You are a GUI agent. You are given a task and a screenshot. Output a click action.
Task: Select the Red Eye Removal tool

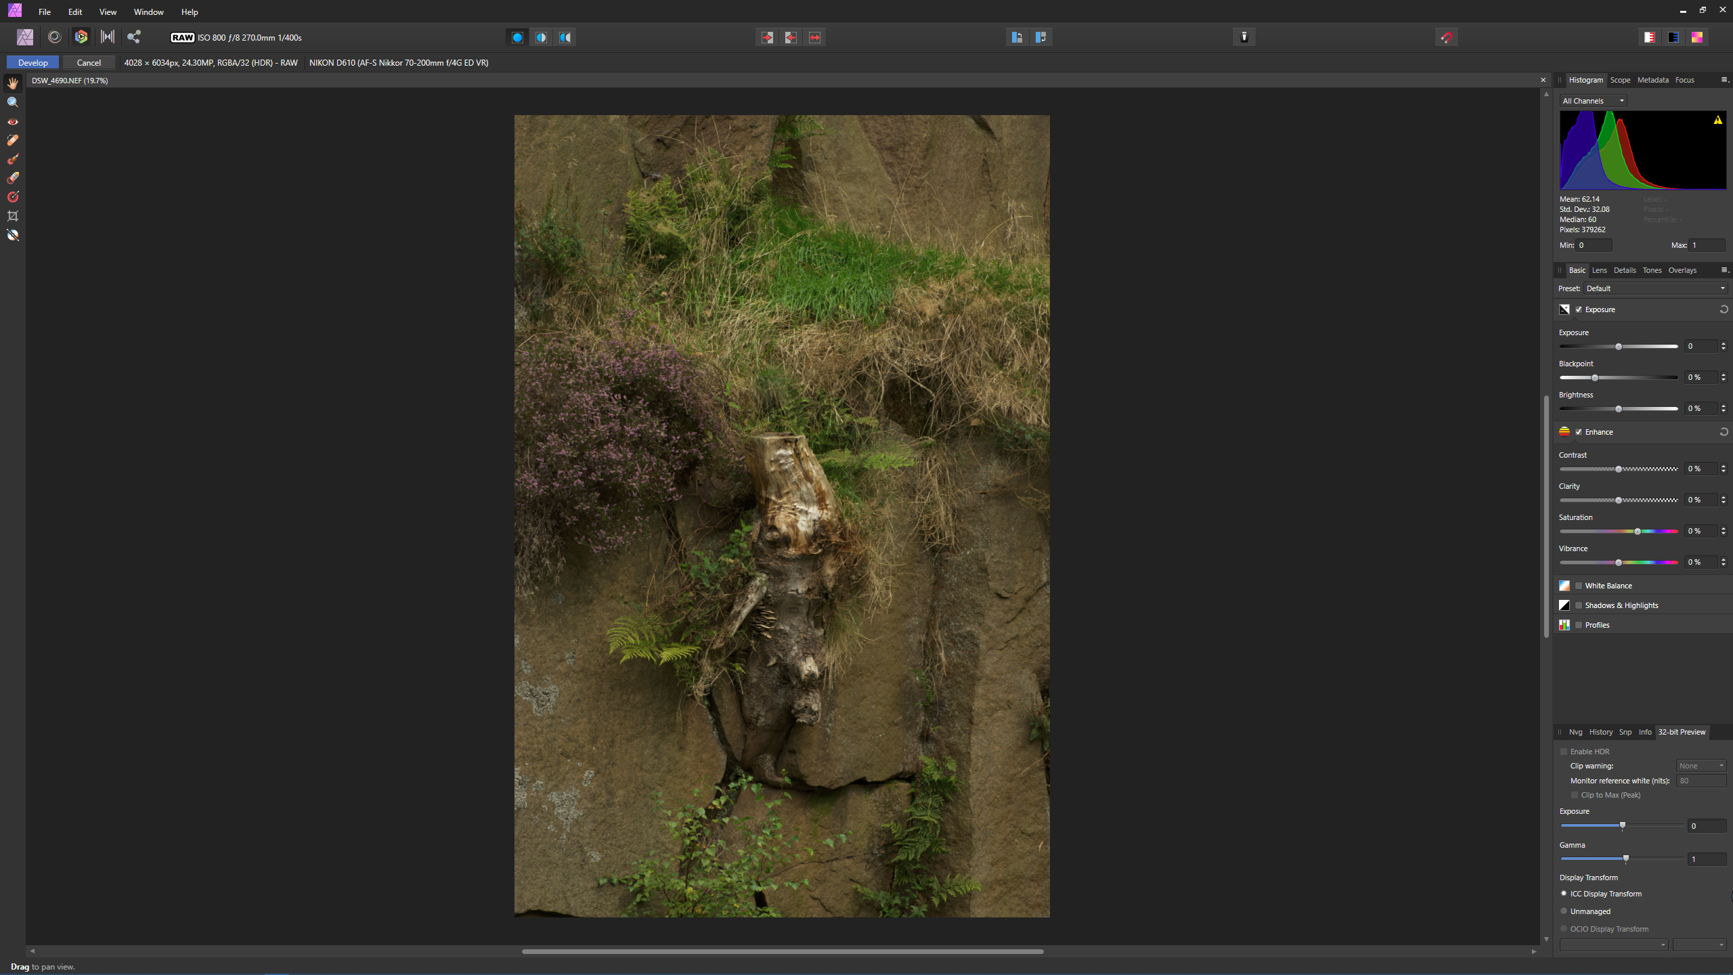click(x=13, y=122)
